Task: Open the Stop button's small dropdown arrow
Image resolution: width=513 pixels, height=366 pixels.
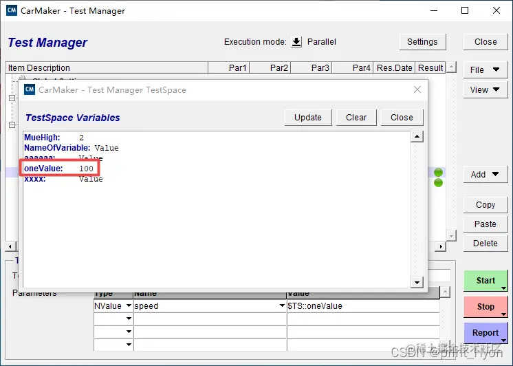Action: pyautogui.click(x=503, y=314)
